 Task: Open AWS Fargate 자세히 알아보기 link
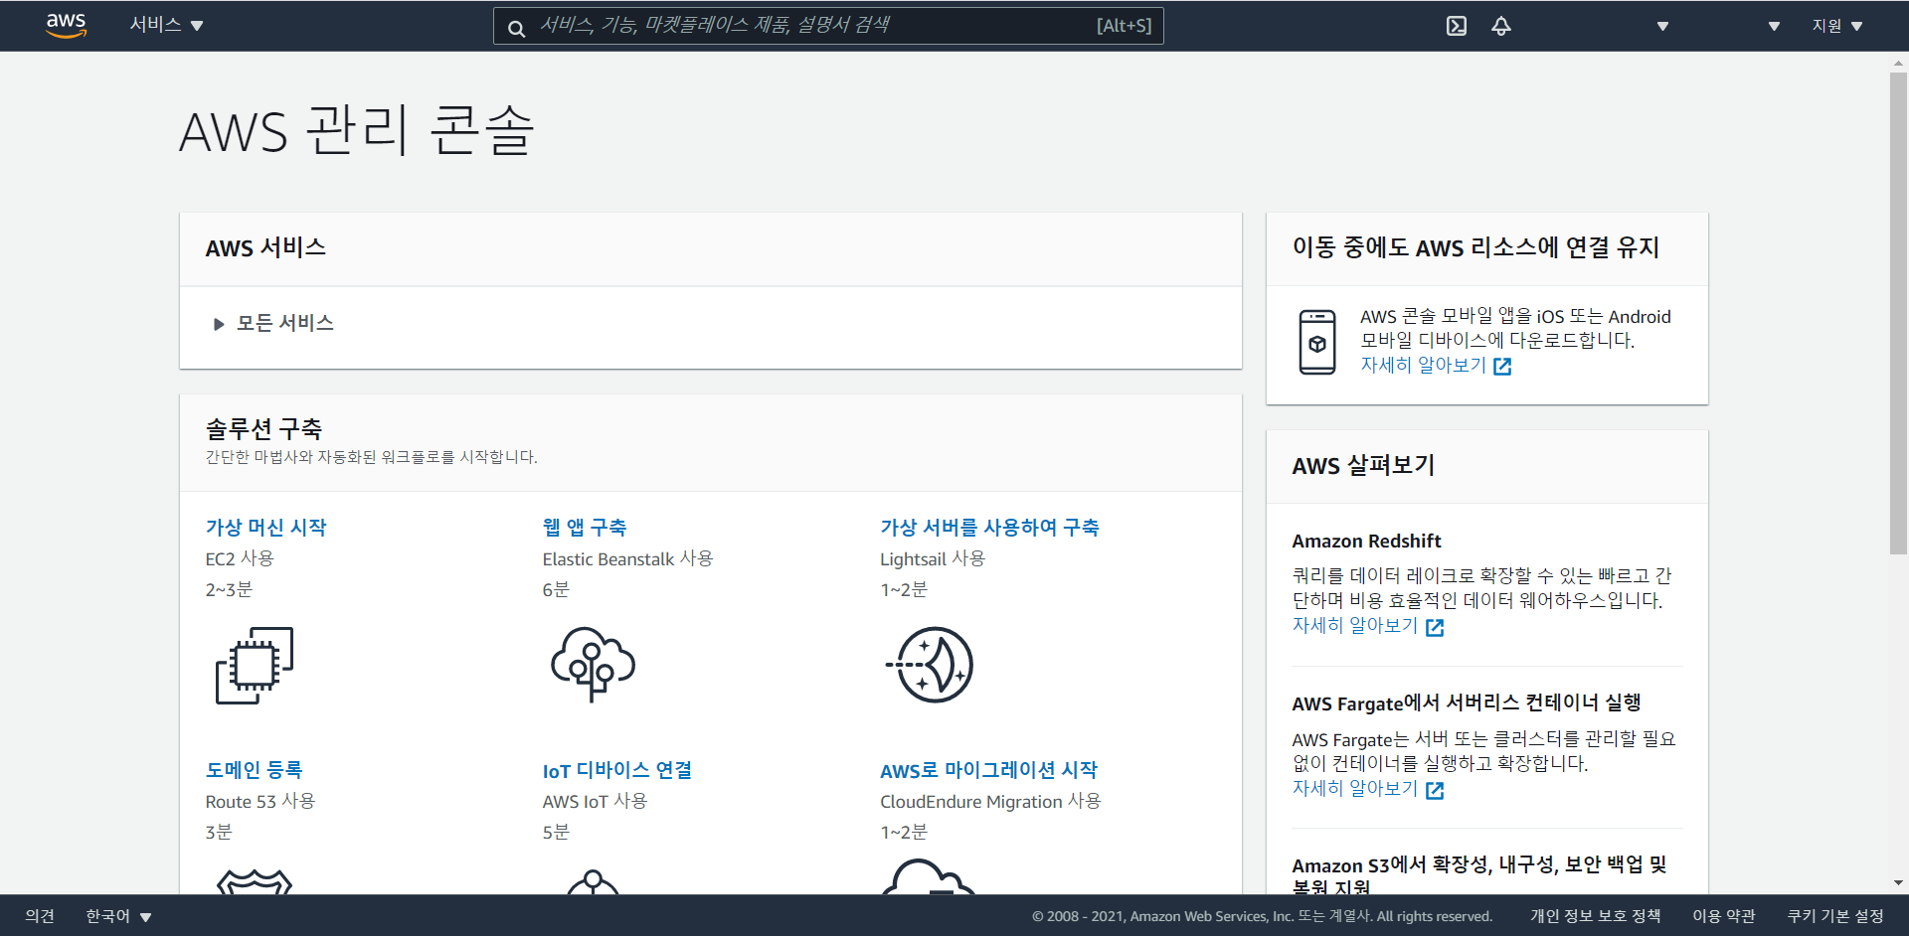[1354, 789]
